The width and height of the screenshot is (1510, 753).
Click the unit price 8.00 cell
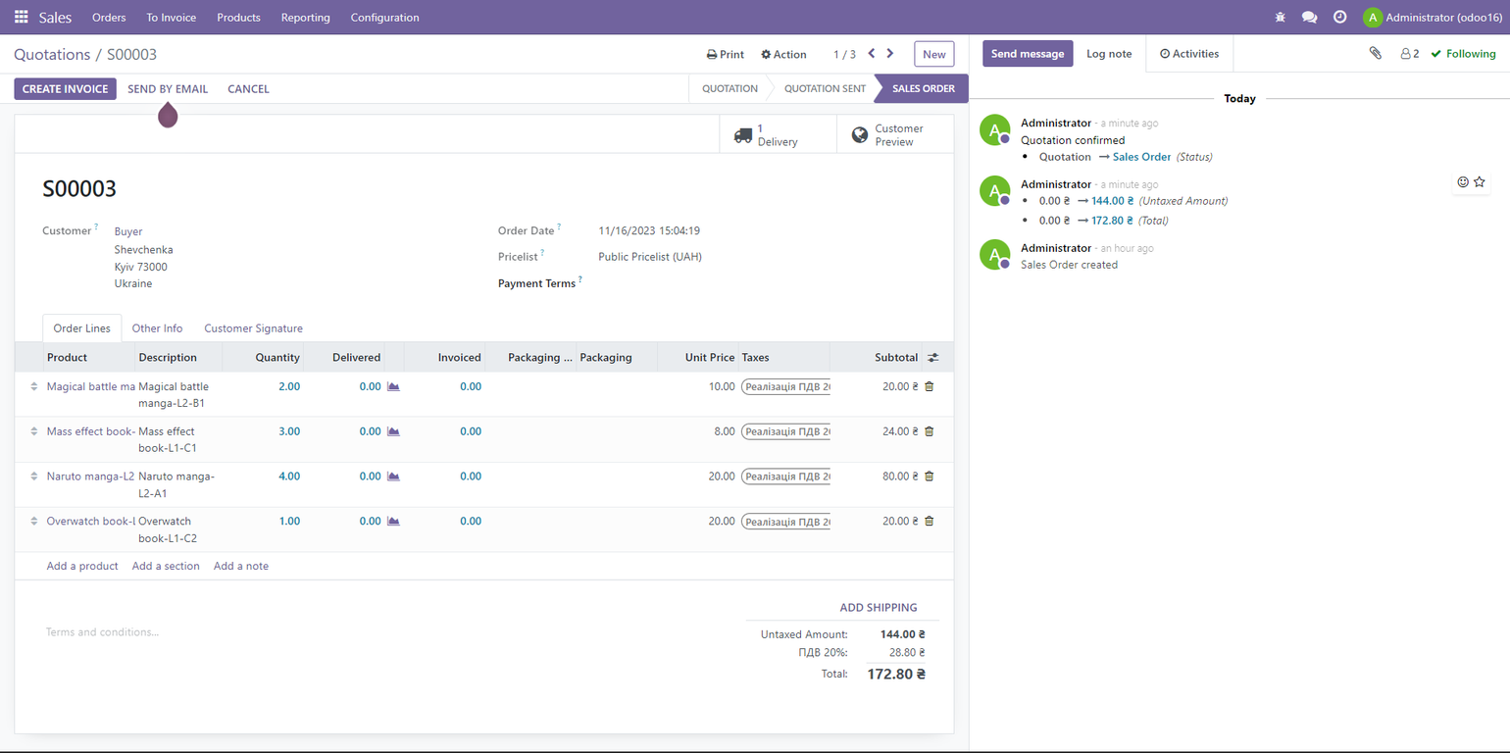coord(724,431)
